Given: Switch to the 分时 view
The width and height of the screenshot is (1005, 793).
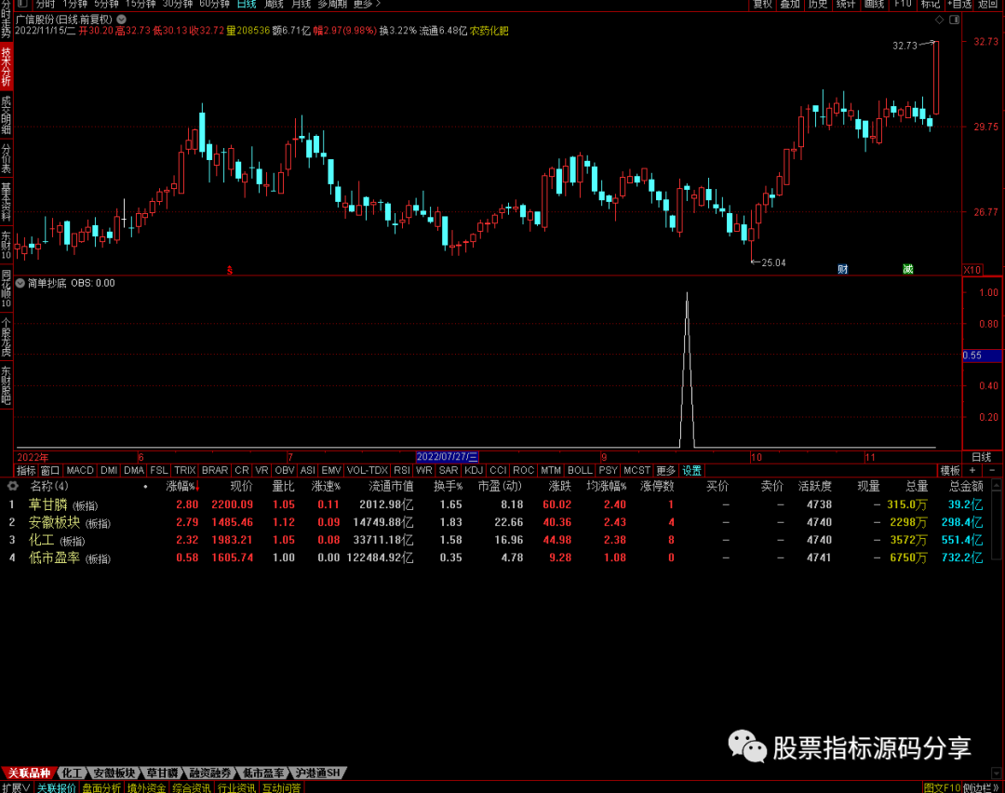Looking at the screenshot, I should [46, 4].
